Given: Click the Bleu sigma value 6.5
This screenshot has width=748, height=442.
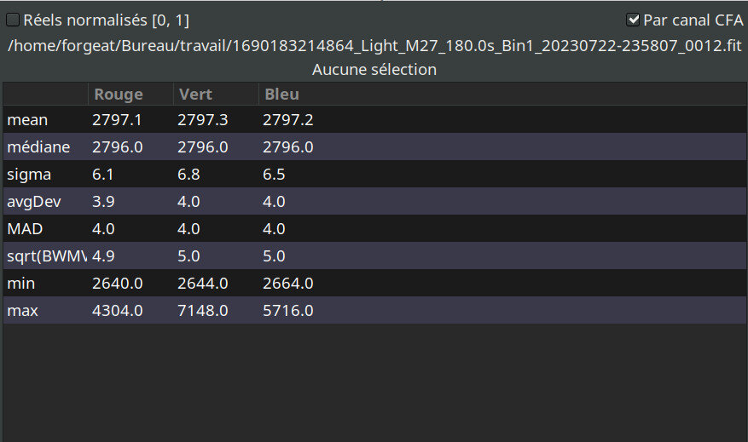Looking at the screenshot, I should click(x=274, y=175).
